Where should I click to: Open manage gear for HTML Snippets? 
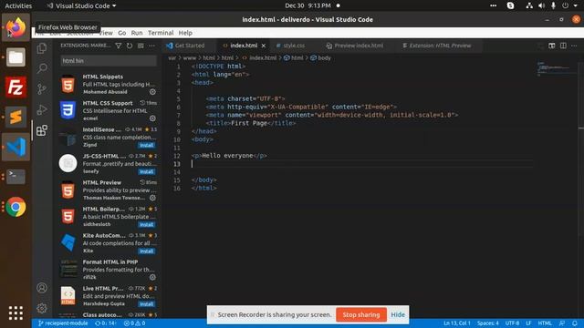point(152,92)
